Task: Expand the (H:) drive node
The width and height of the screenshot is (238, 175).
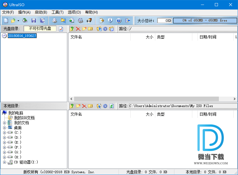Action: pyautogui.click(x=4, y=157)
